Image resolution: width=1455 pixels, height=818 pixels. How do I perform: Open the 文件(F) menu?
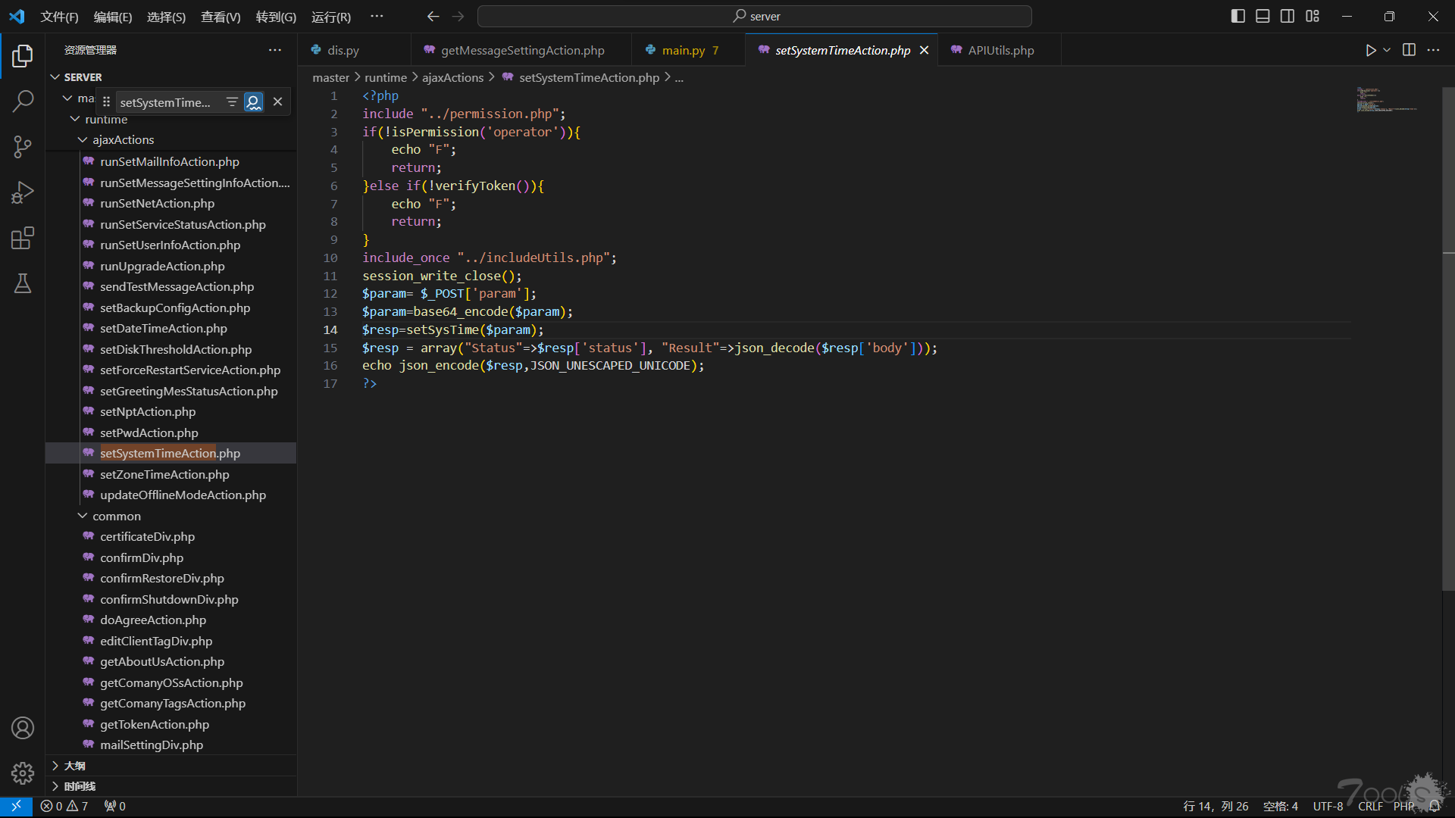[x=59, y=17]
